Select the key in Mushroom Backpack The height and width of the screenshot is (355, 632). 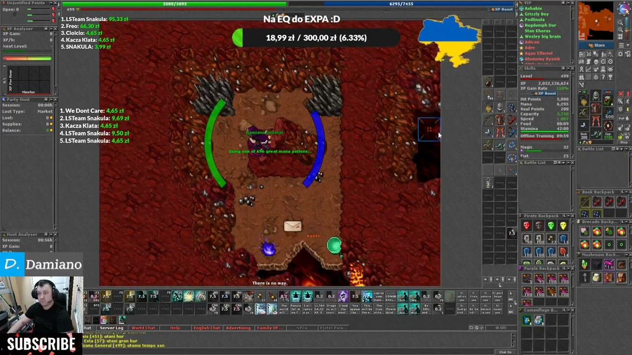[585, 277]
